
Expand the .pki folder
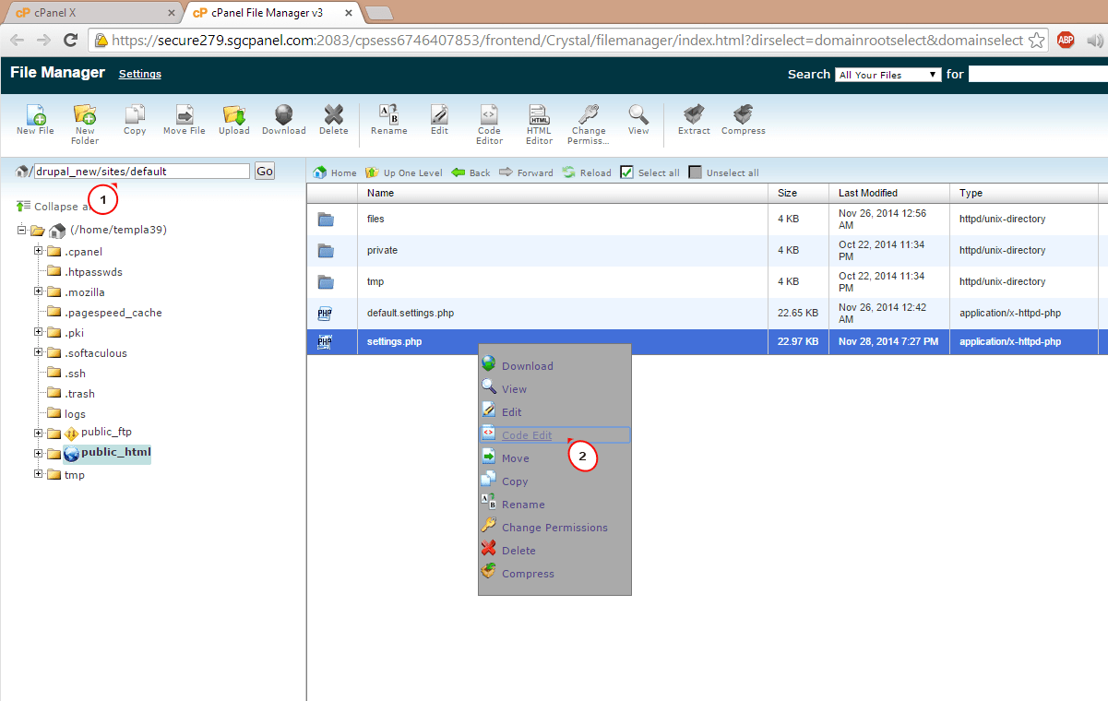click(39, 332)
